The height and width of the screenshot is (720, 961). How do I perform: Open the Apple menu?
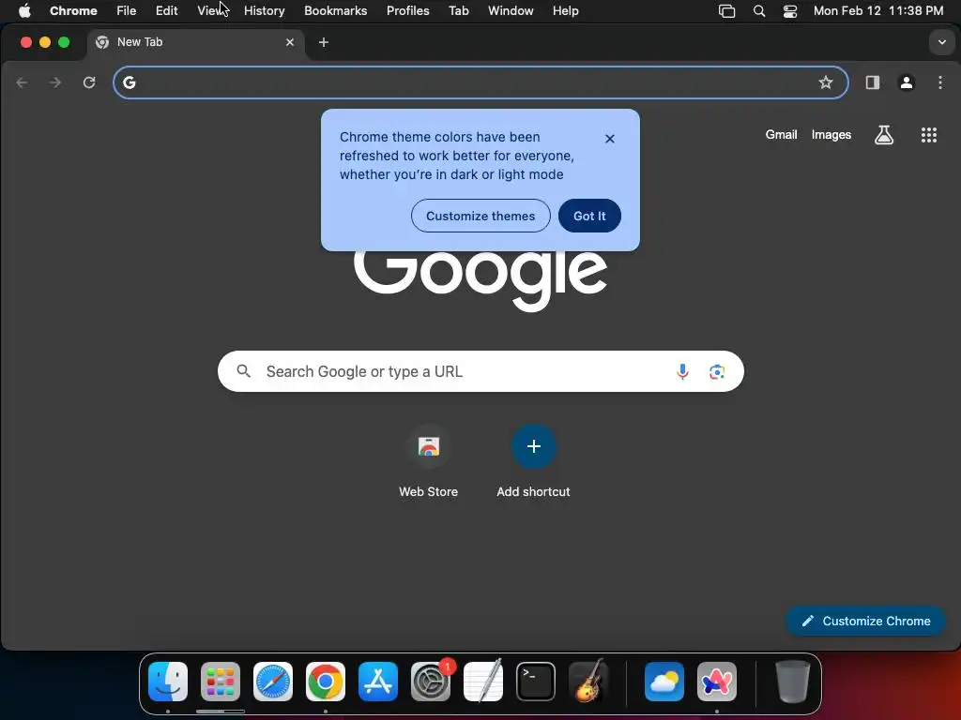(x=24, y=11)
